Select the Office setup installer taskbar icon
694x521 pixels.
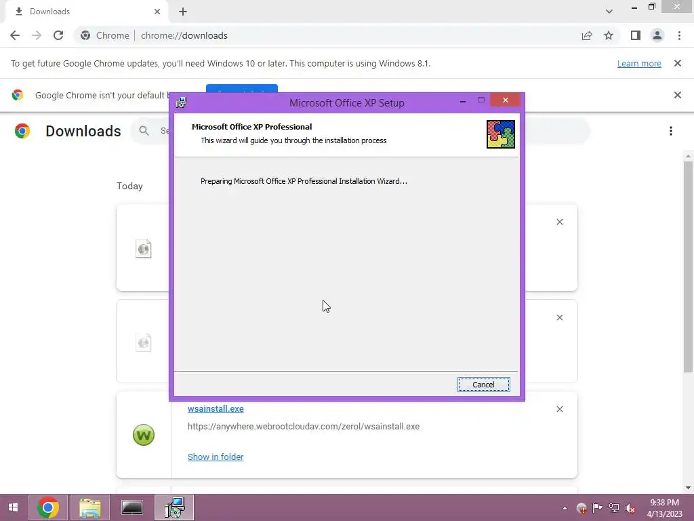pos(174,507)
